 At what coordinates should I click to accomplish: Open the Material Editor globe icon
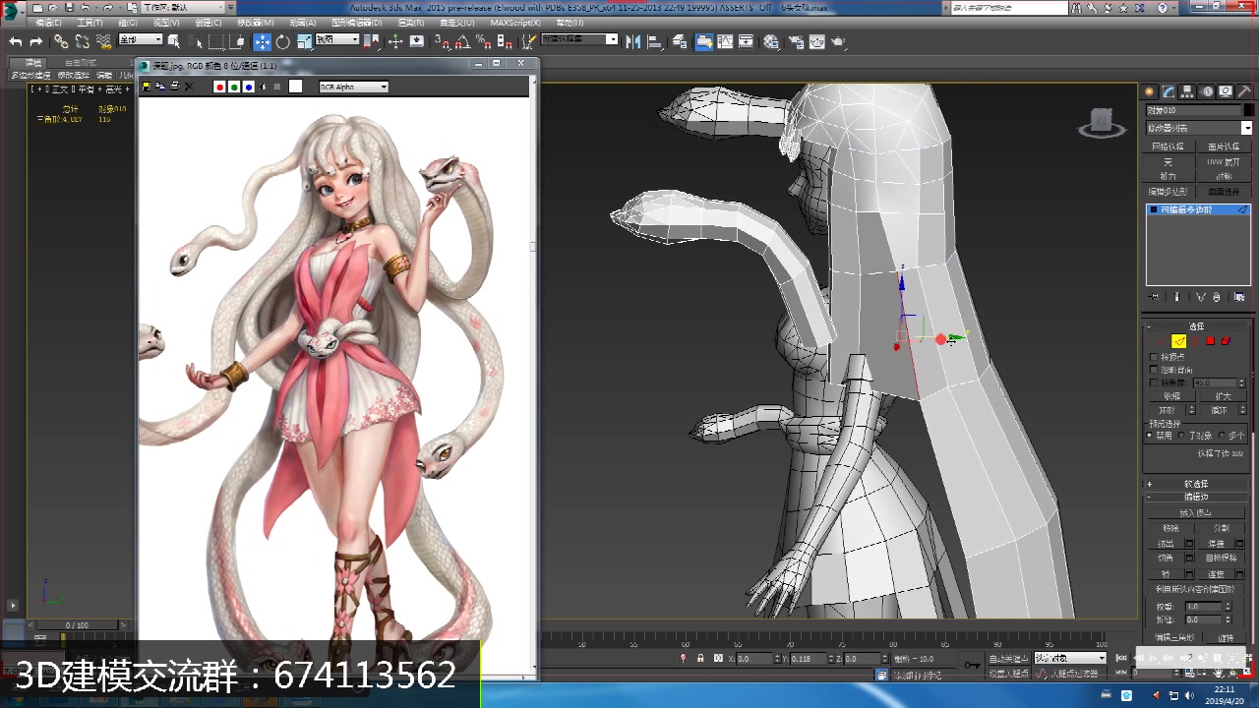click(x=771, y=41)
